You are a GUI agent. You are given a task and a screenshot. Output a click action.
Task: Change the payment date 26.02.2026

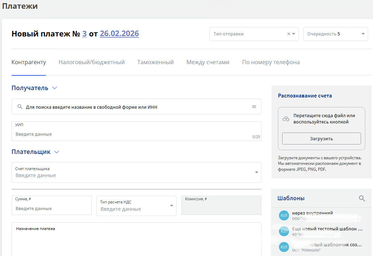(x=119, y=34)
